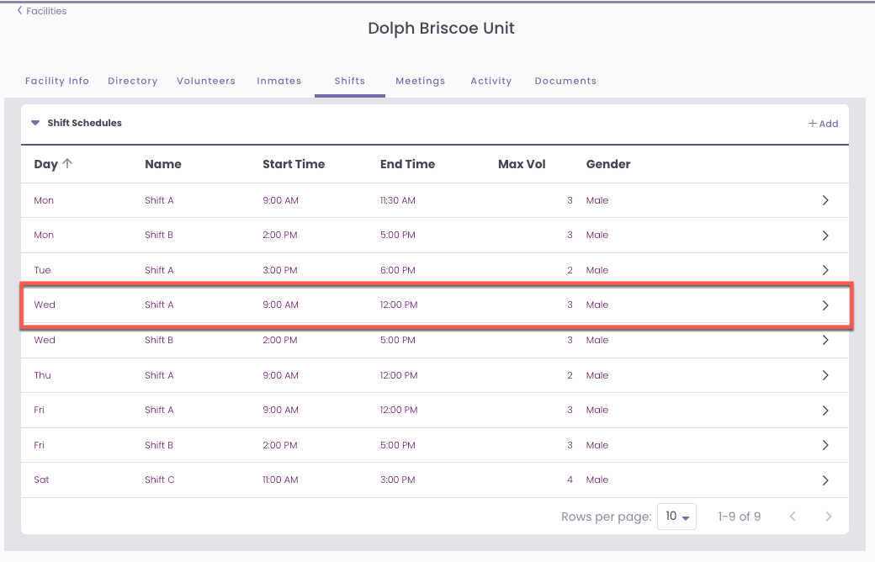Click 3:00 PM end time in Sat row

tap(398, 480)
